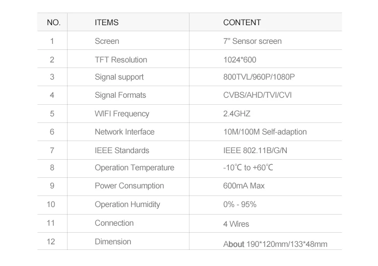Viewport: 378px width, 266px height.
Task: Select the Operation Humidity label
Action: [x=128, y=205]
